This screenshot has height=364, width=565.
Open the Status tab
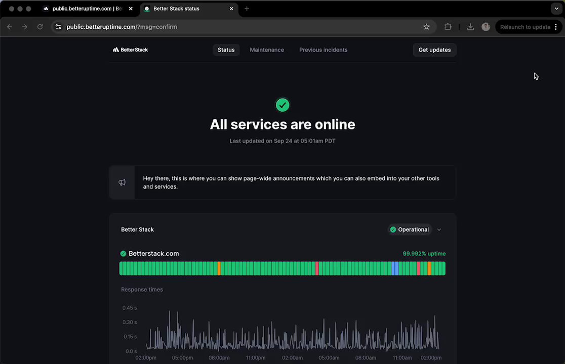click(x=226, y=50)
